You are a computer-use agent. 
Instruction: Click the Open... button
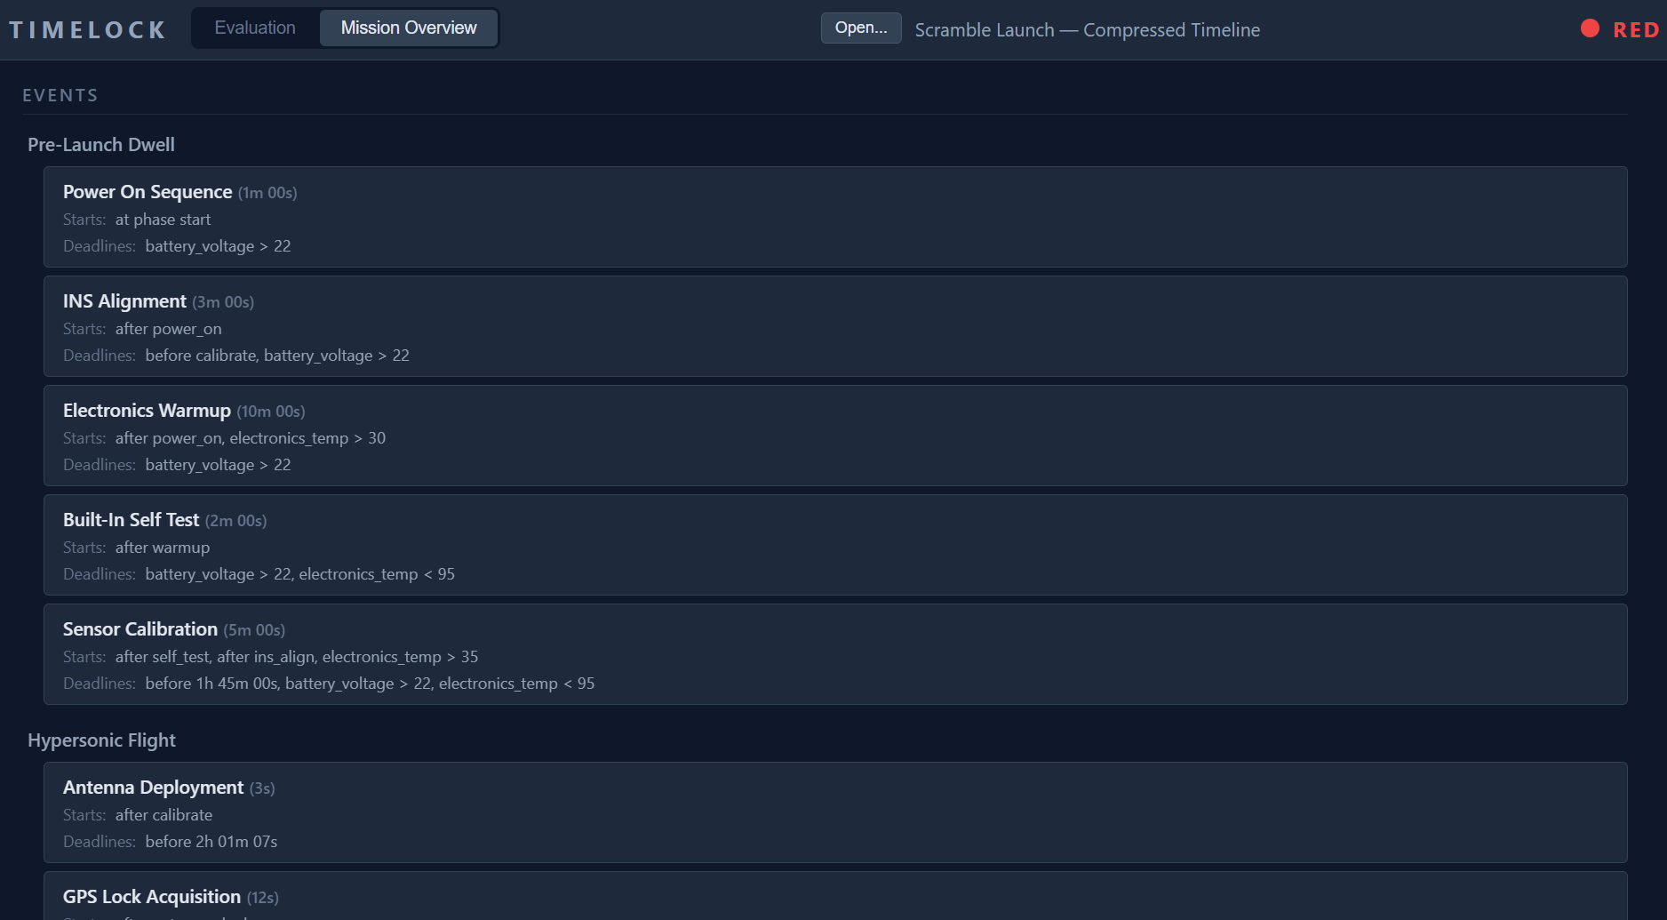pyautogui.click(x=861, y=28)
